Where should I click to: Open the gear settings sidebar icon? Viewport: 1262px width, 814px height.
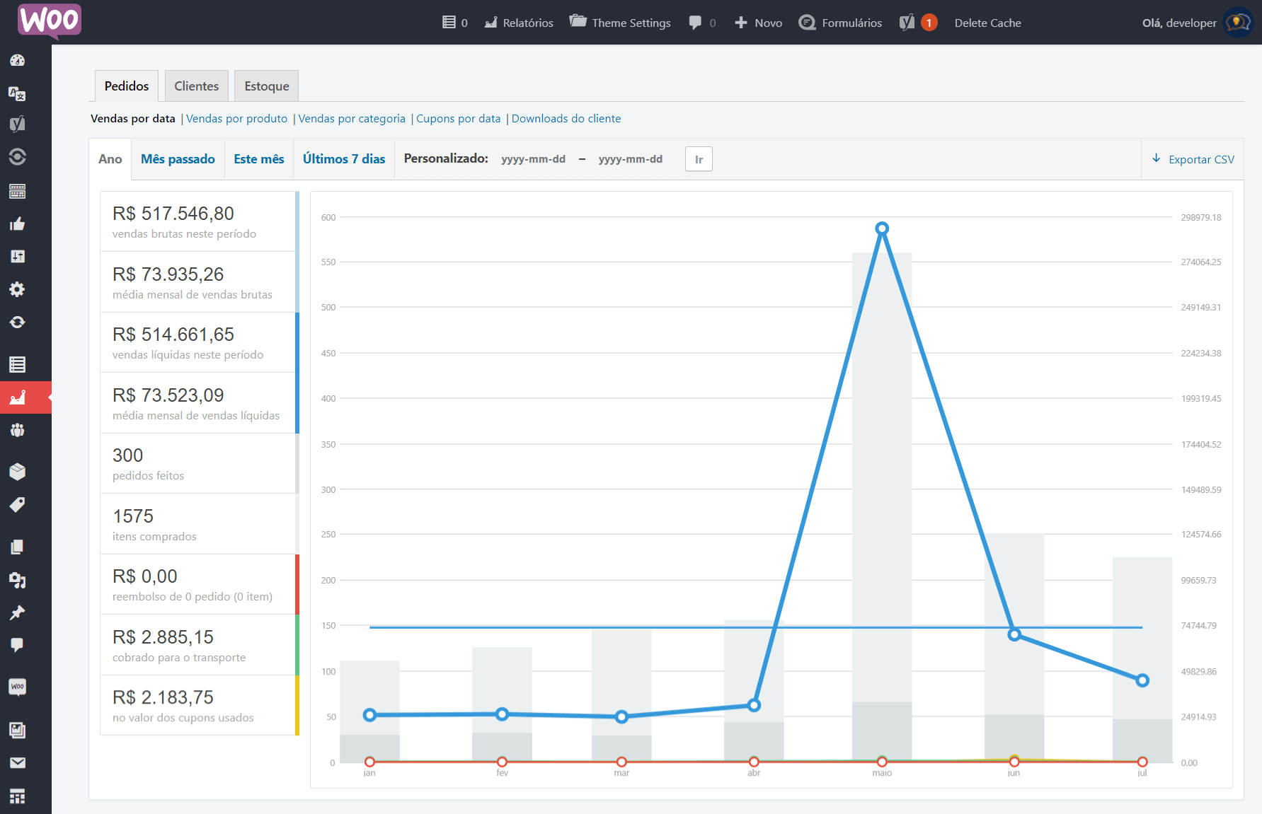[18, 289]
